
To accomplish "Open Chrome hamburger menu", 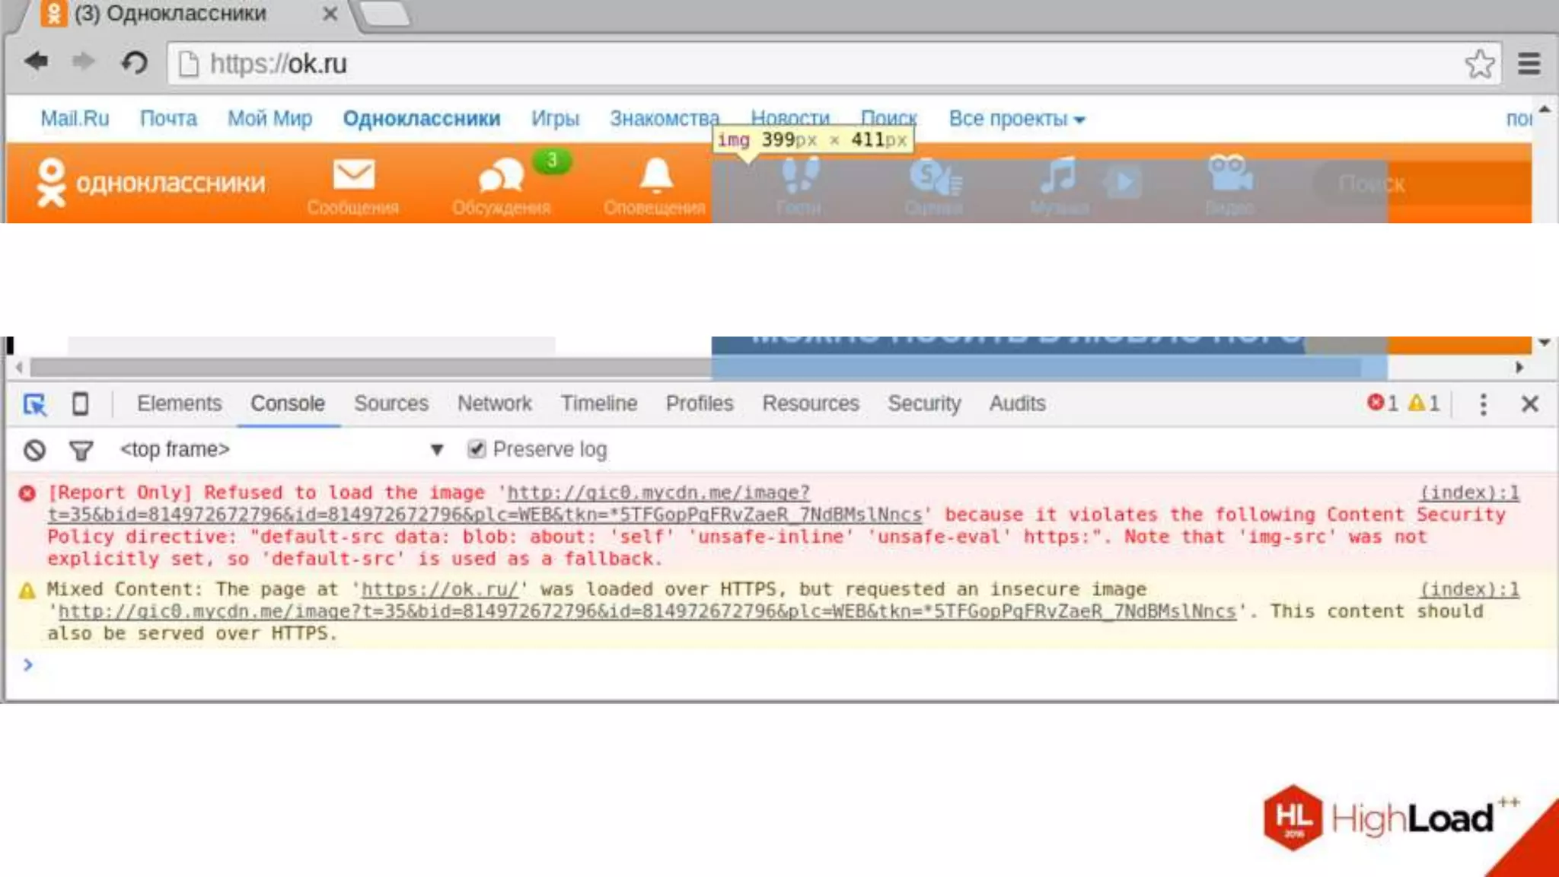I will tap(1529, 64).
